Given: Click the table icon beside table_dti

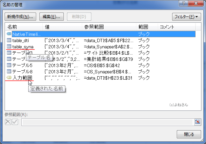Looking at the screenshot, I should click(9, 40).
